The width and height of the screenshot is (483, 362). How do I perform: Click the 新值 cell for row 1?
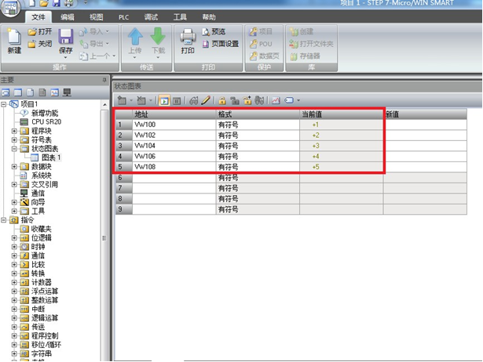tap(425, 125)
